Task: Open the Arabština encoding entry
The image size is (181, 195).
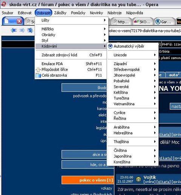Action: [x=133, y=127]
